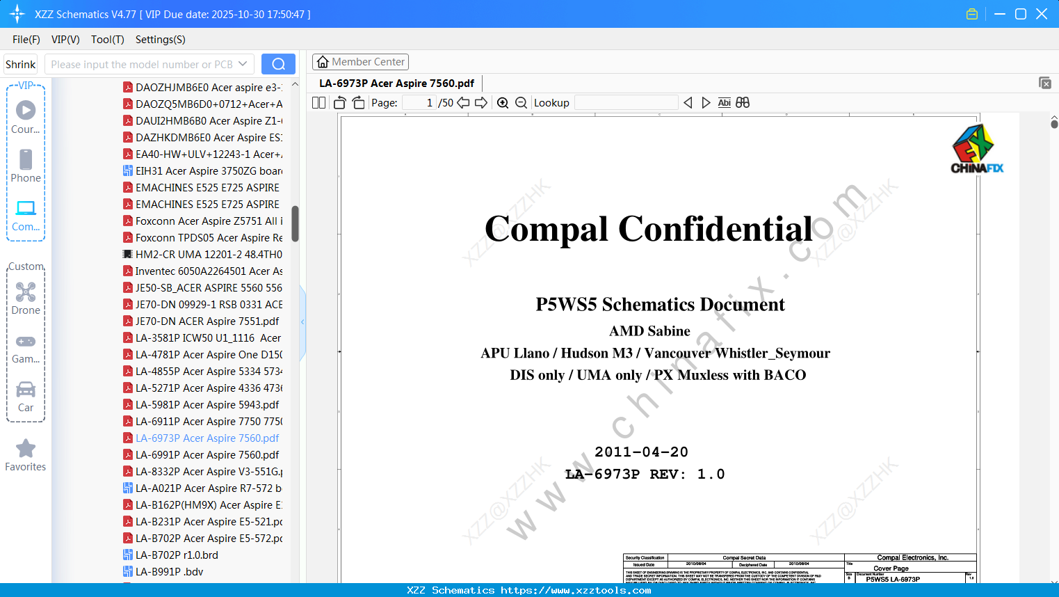
Task: Select the LA-6973P Acer Aspire 7560.pdf tab
Action: [396, 83]
